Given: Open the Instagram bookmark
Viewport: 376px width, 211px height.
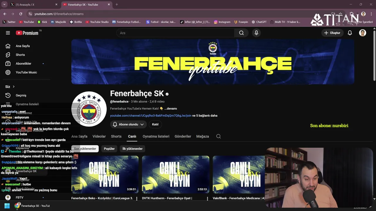Looking at the screenshot, I should point(222,22).
